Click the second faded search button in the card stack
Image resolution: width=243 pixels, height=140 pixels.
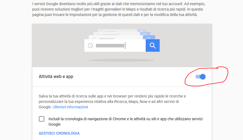(145, 34)
